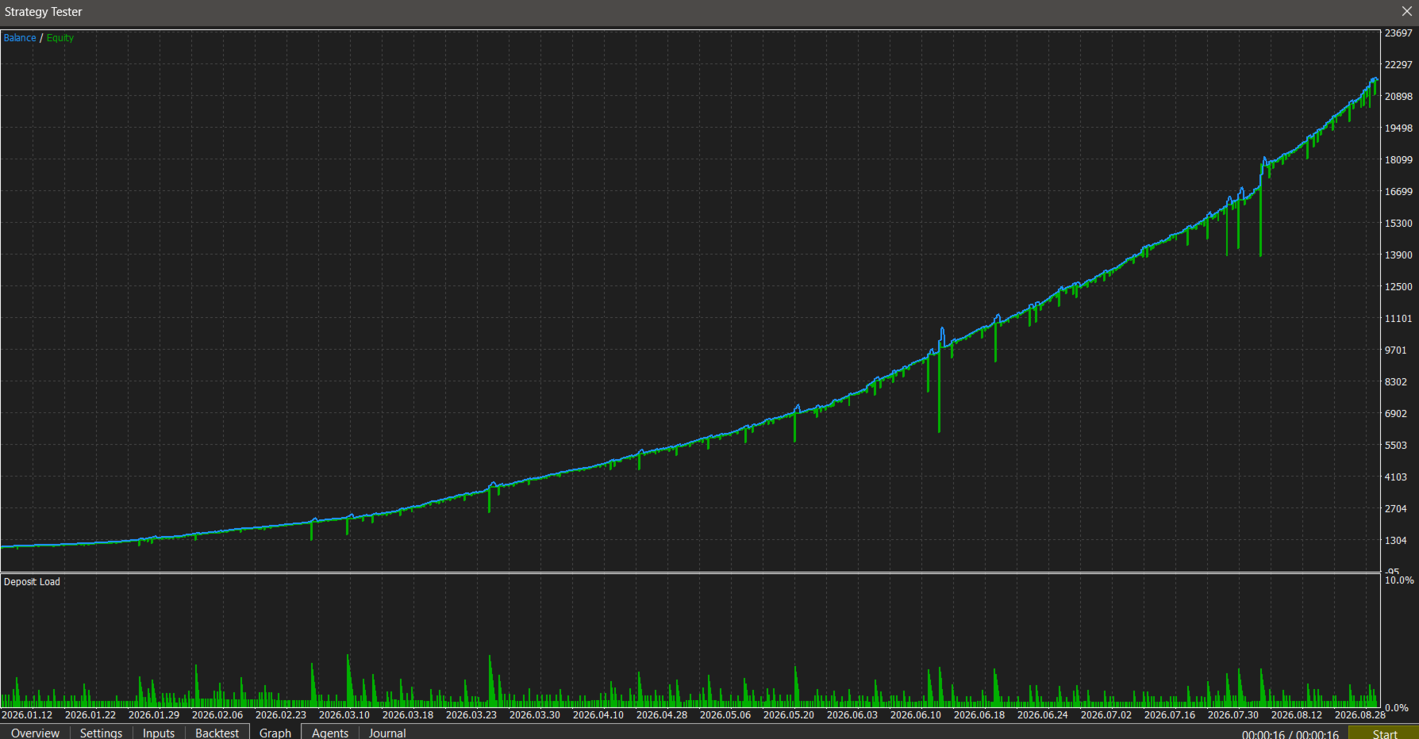
Task: Open the Inputs tab
Action: pos(159,733)
